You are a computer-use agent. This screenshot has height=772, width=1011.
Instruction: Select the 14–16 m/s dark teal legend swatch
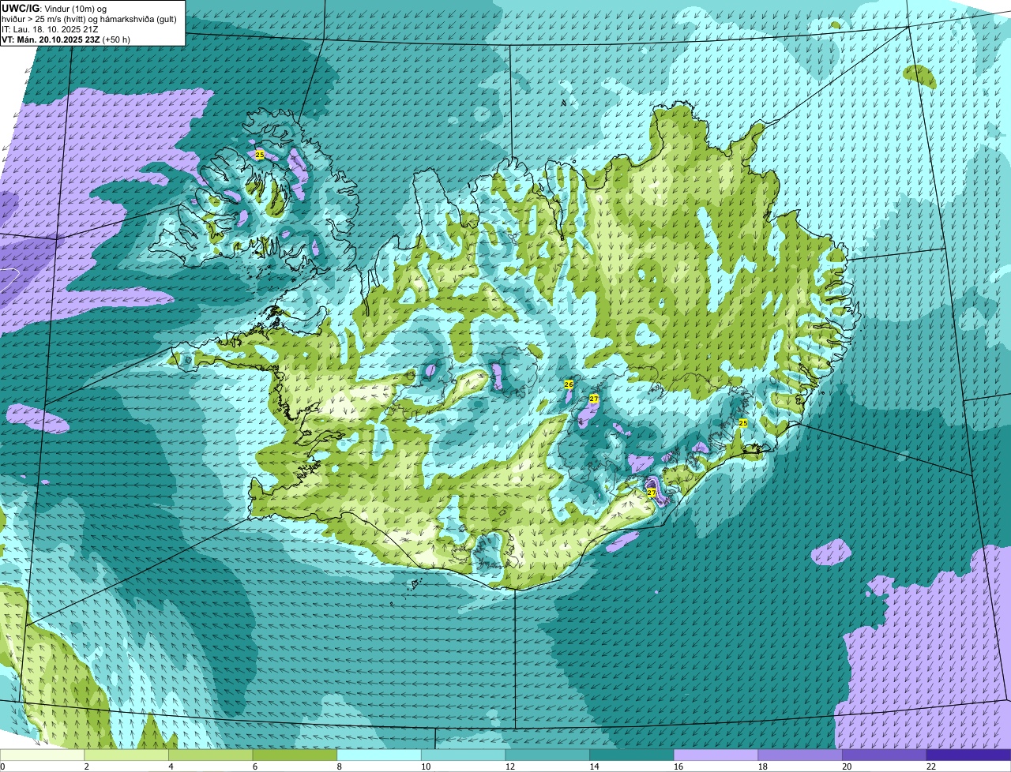click(632, 755)
